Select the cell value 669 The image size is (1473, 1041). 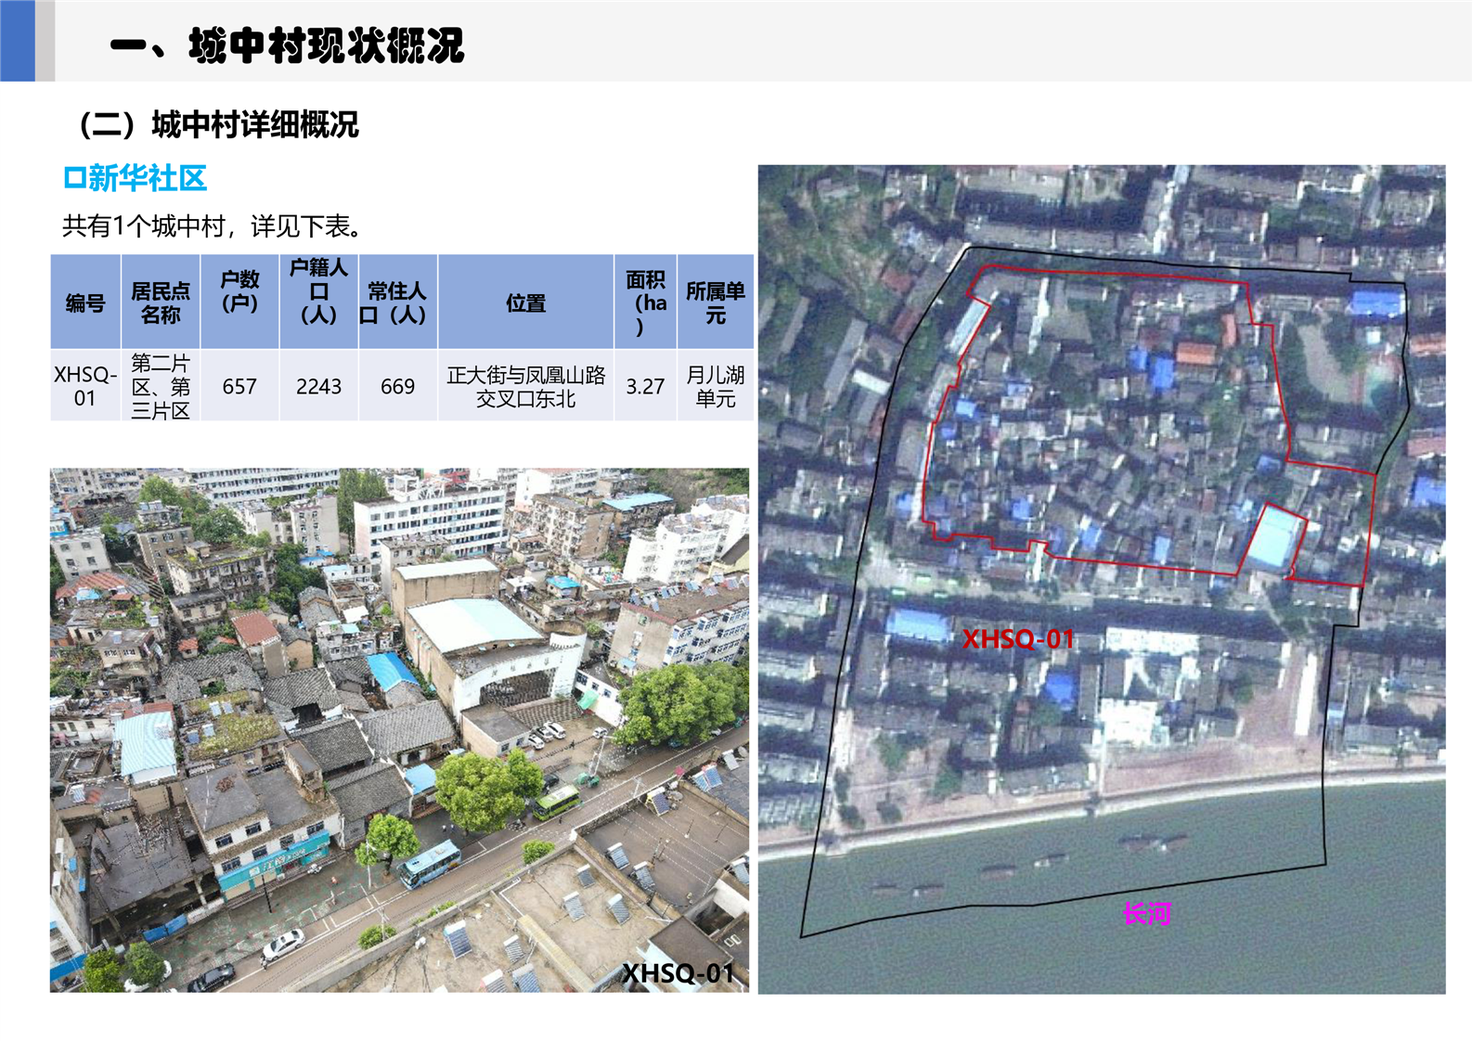click(x=397, y=386)
